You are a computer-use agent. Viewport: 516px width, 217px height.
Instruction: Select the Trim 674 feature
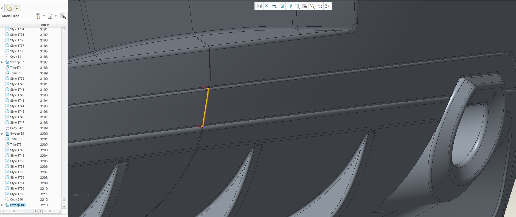coord(16,68)
